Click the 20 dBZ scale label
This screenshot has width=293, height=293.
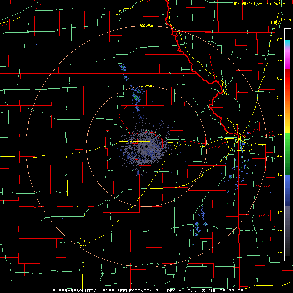pos(280,155)
